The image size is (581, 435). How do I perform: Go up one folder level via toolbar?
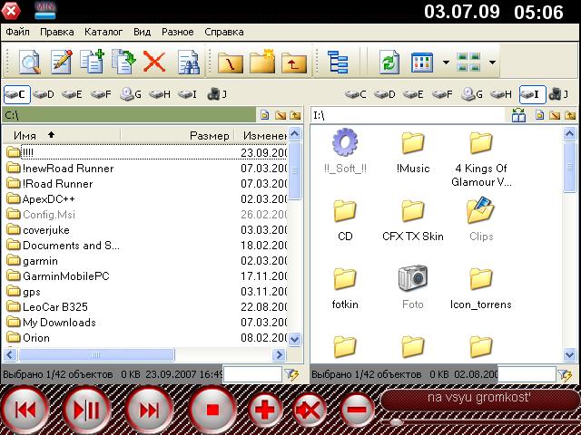pos(293,62)
